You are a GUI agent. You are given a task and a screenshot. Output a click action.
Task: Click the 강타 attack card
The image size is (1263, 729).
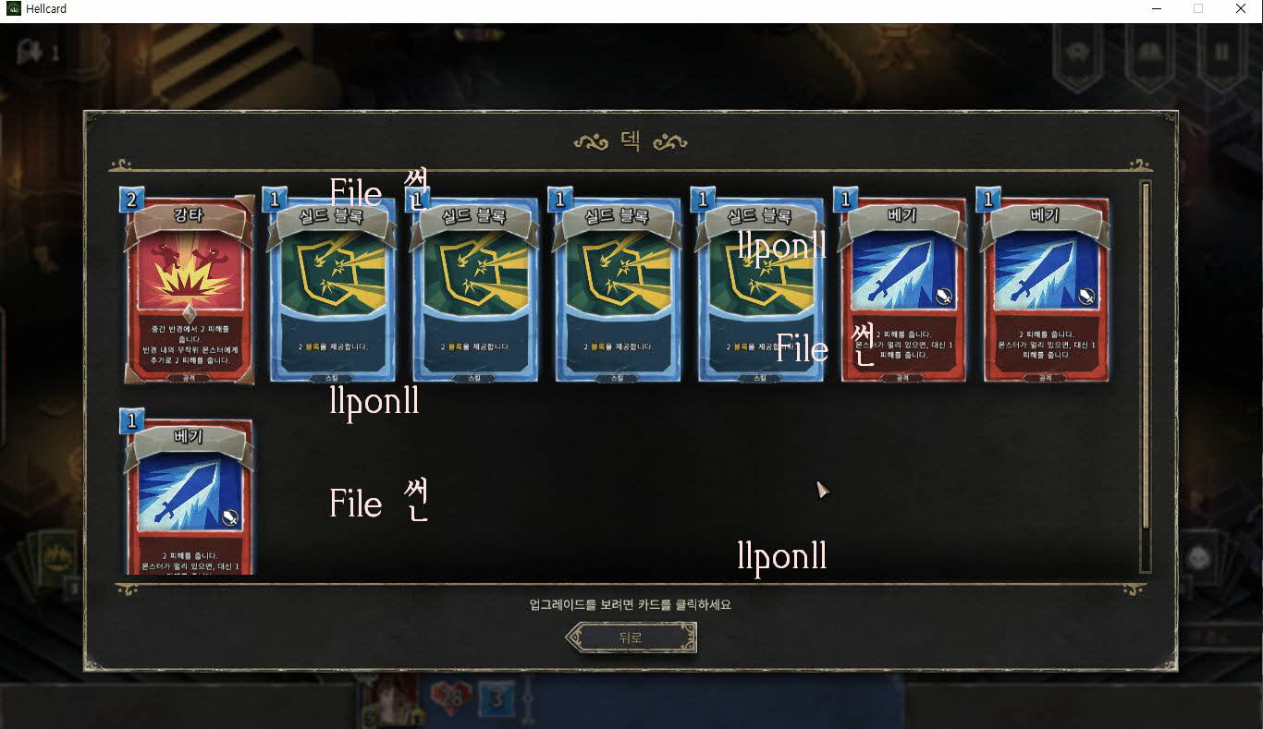[x=189, y=289]
